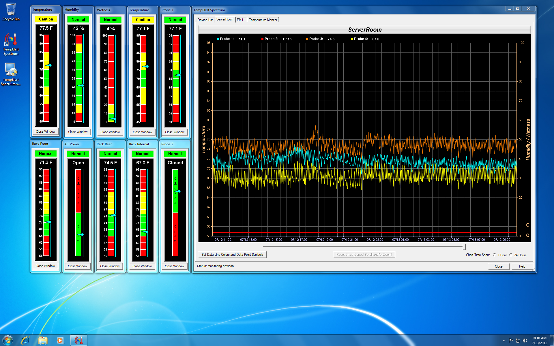Launch Internet Explorer from the taskbar
This screenshot has height=346, width=554.
pyautogui.click(x=25, y=340)
